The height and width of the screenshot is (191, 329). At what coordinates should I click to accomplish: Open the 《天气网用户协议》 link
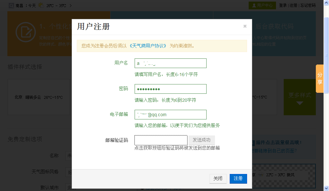click(x=148, y=46)
